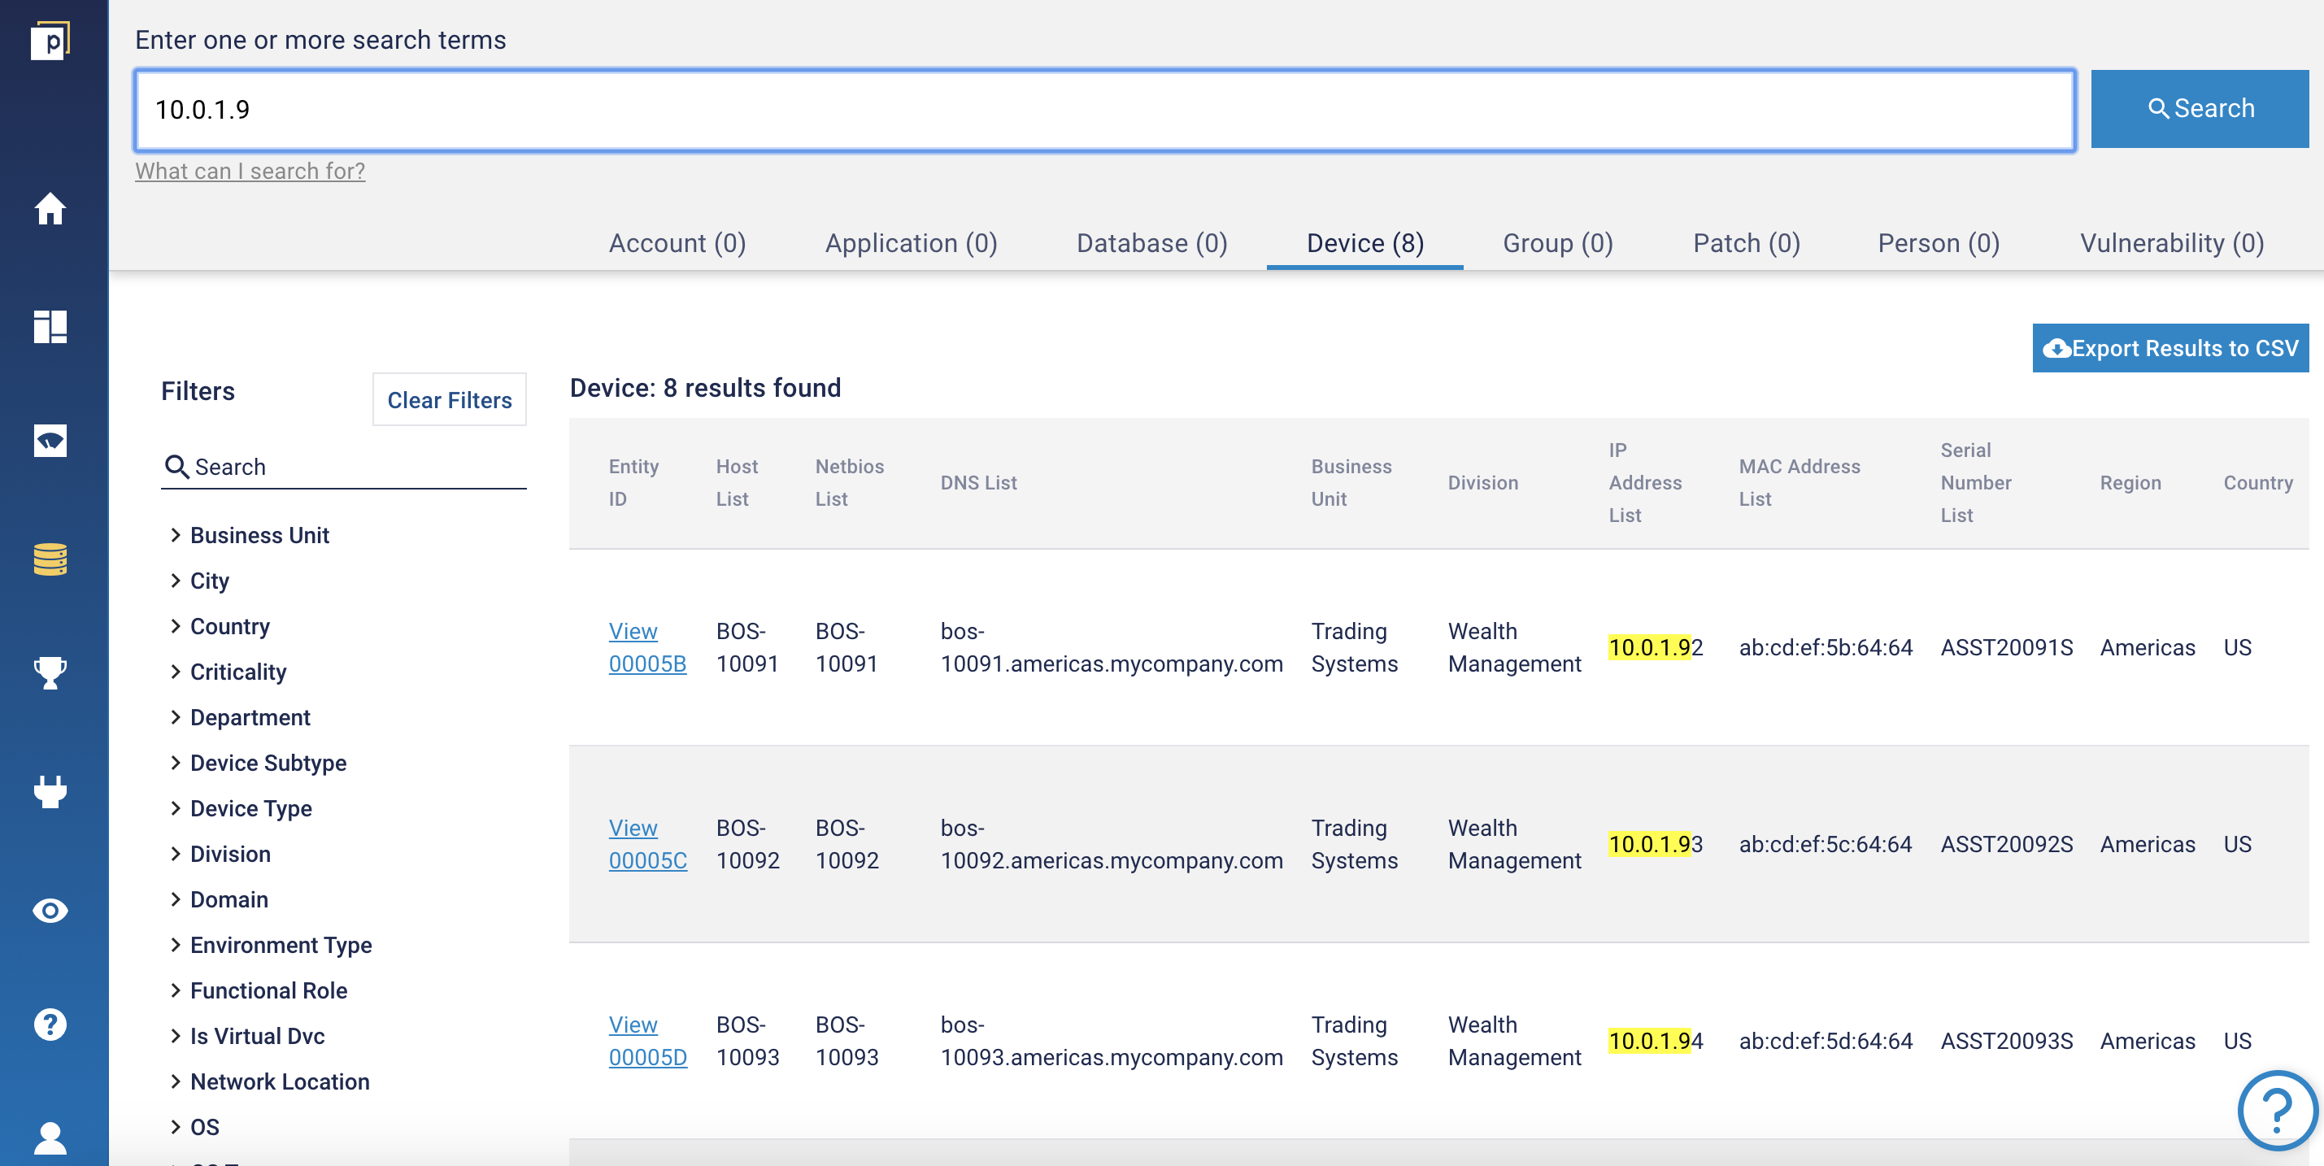Image resolution: width=2324 pixels, height=1166 pixels.
Task: Open the home icon in sidebar
Action: point(50,209)
